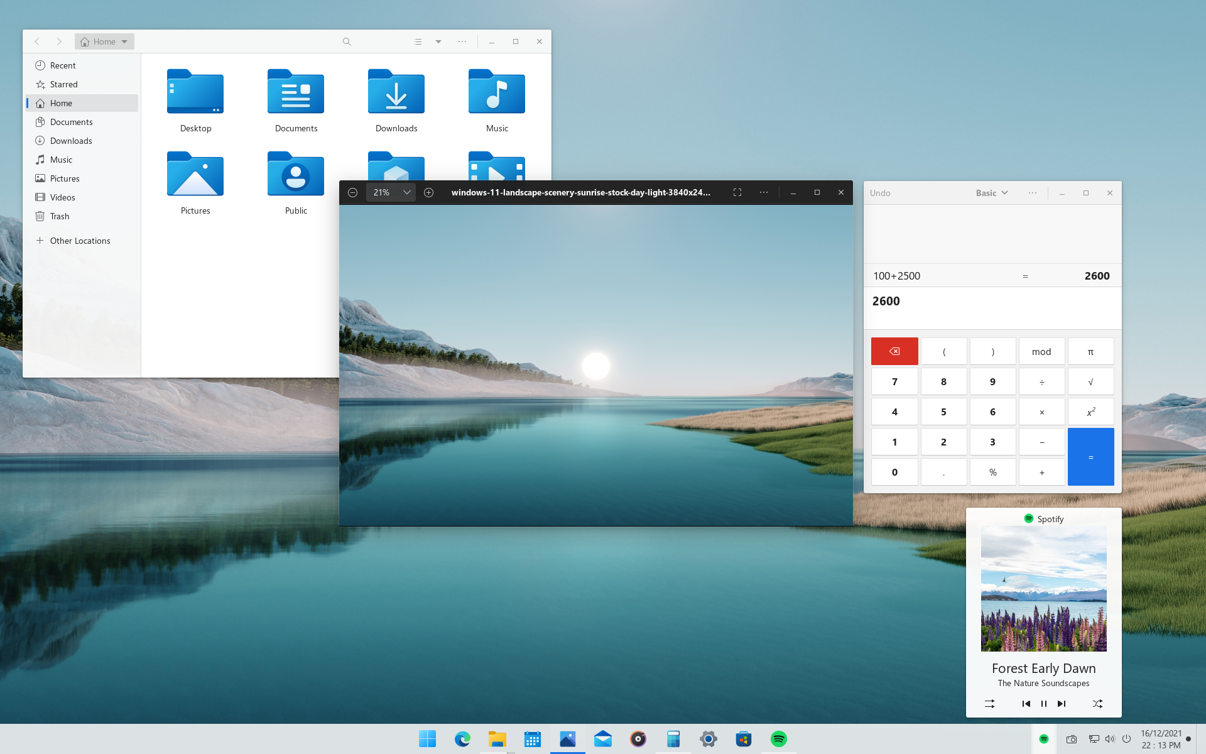Skip to previous track in Spotify

click(1026, 704)
